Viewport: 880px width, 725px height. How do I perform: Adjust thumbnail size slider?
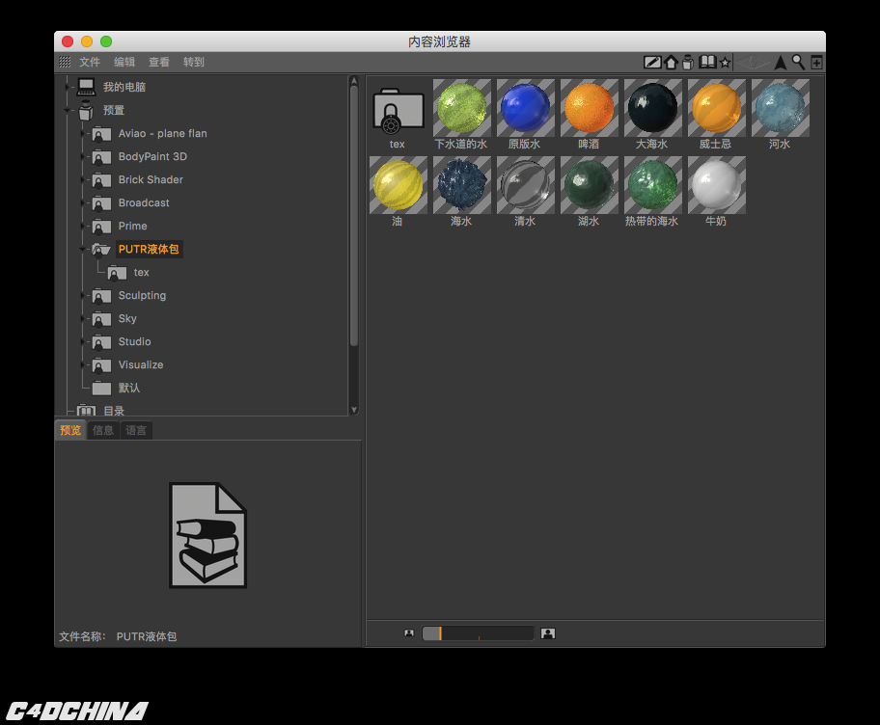pyautogui.click(x=478, y=633)
